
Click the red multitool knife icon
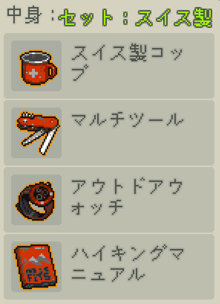click(x=38, y=134)
